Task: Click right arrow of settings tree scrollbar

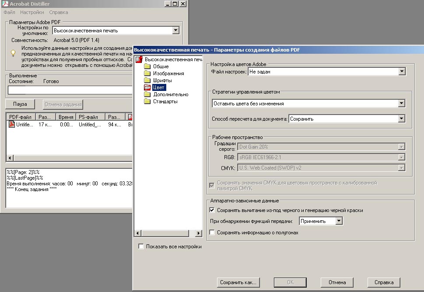Action: (199, 233)
